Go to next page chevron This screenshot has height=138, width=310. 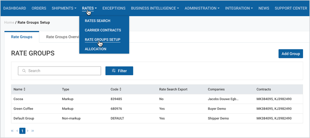tap(28, 131)
